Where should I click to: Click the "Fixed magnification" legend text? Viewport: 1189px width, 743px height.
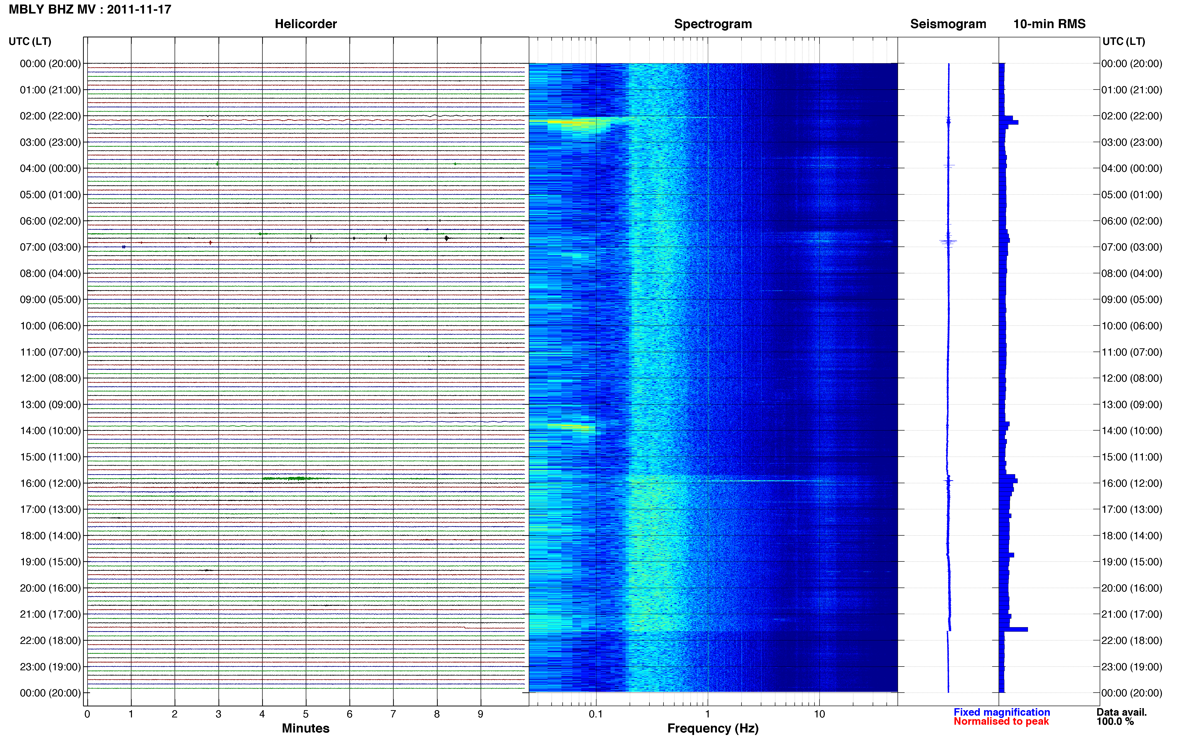(1002, 712)
